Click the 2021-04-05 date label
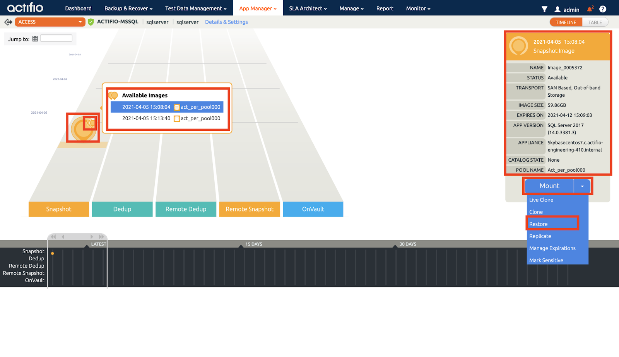 tap(39, 113)
